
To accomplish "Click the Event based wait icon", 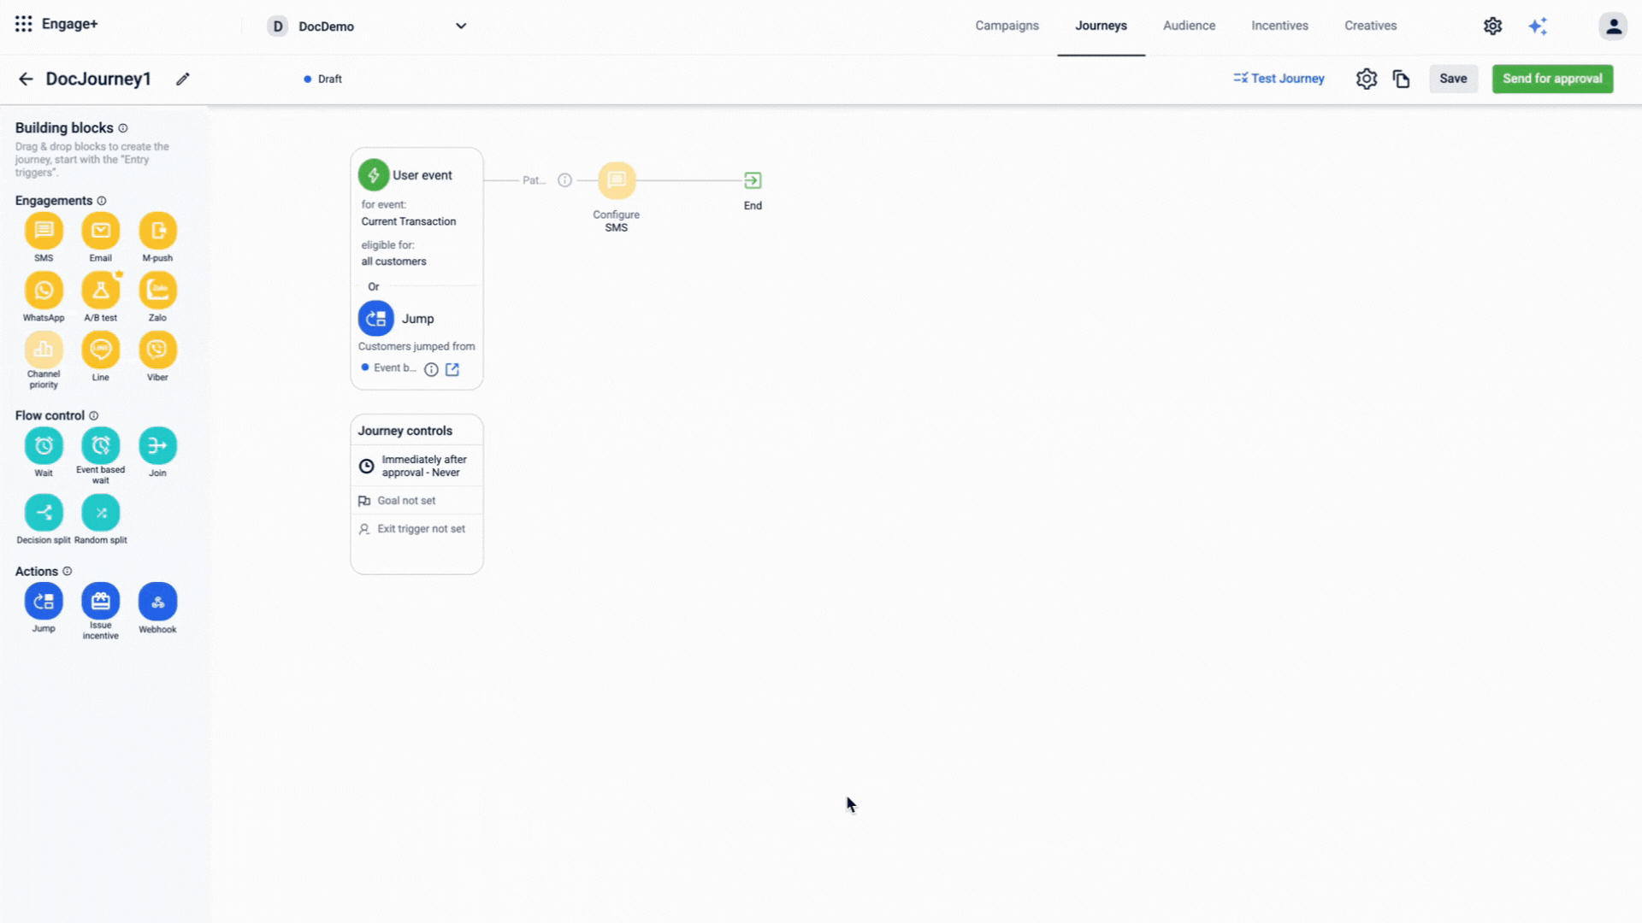I will point(100,445).
